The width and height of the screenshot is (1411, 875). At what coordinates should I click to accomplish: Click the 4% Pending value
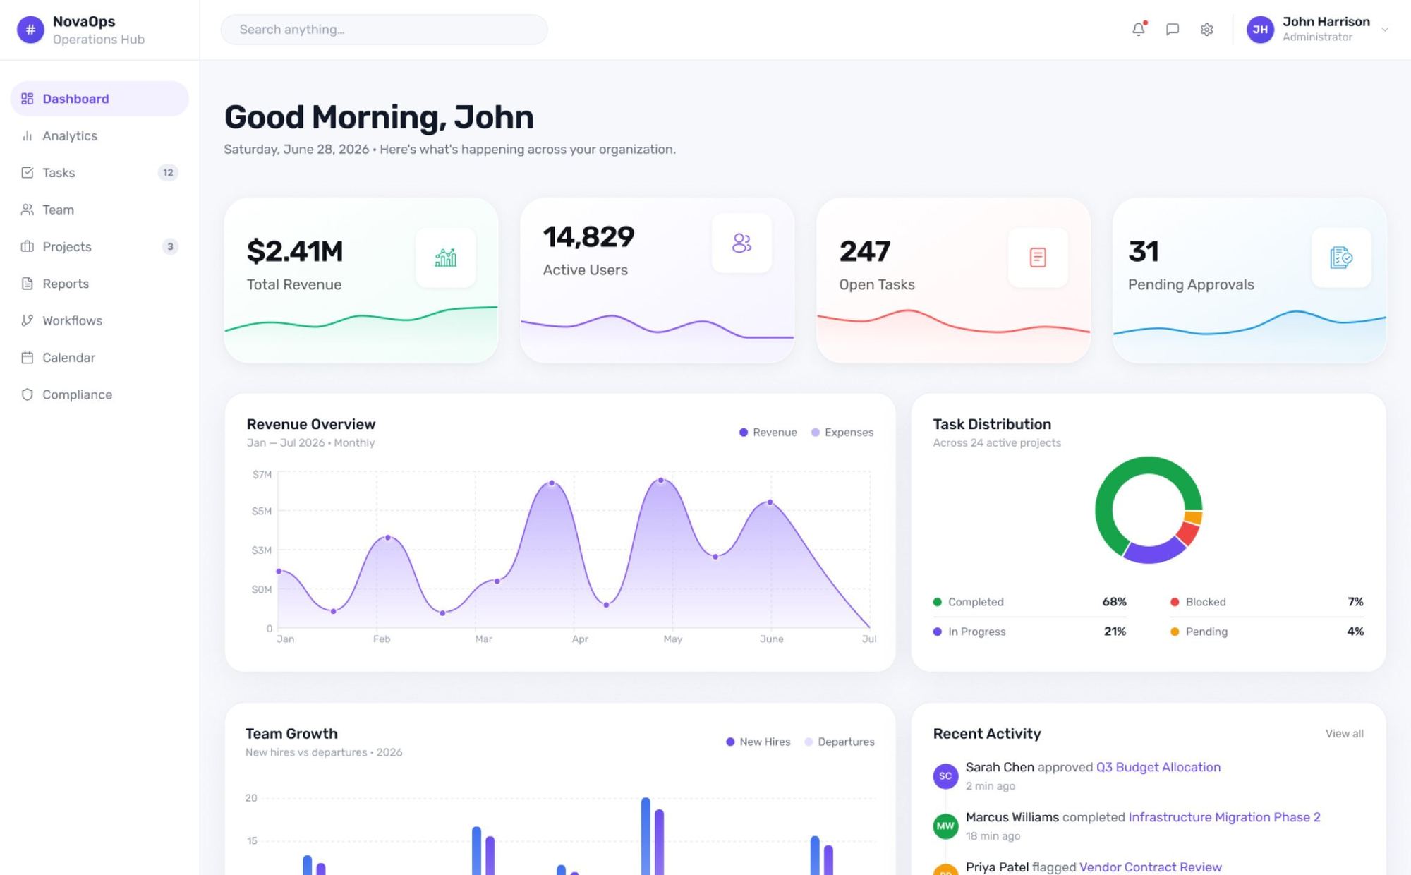click(1355, 632)
